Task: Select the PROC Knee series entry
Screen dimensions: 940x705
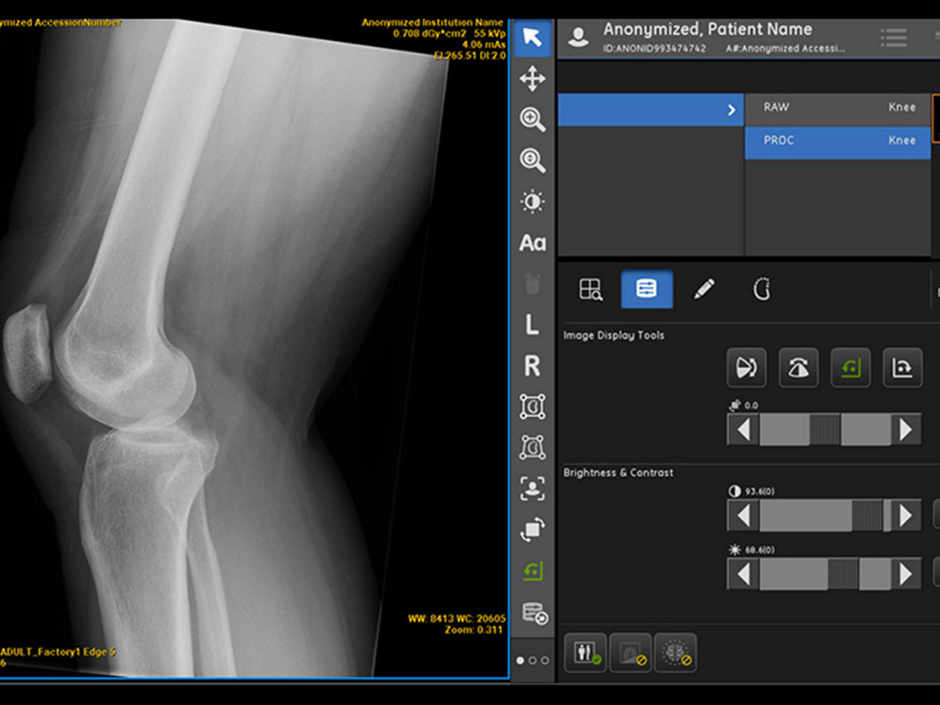Action: pos(837,142)
